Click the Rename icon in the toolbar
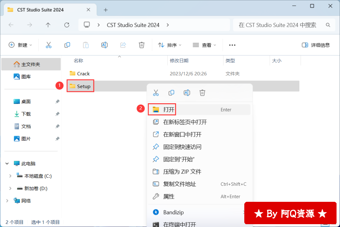This screenshot has height=227, width=340. 104,45
